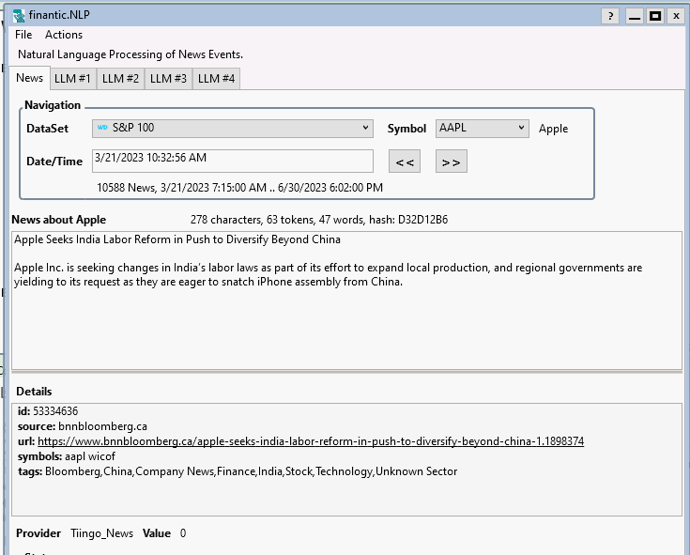This screenshot has width=690, height=555.
Task: Switch to the LLM #1 tab
Action: (x=72, y=79)
